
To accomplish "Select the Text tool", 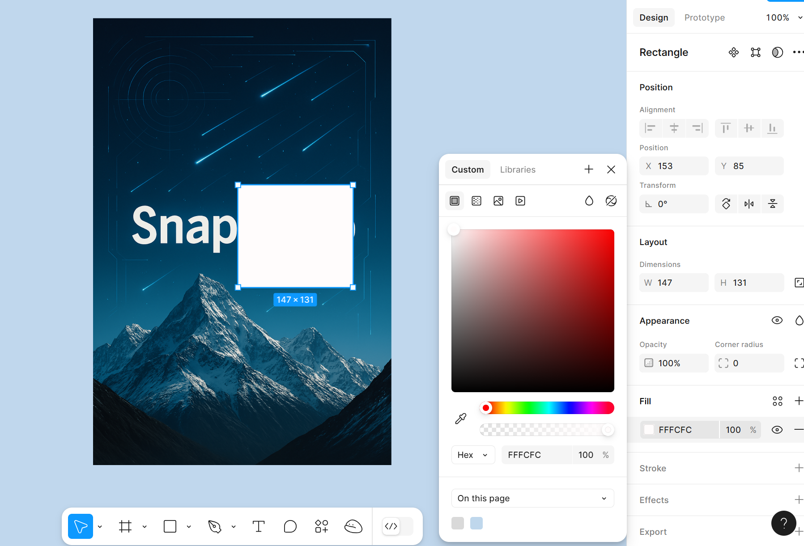I will (259, 526).
